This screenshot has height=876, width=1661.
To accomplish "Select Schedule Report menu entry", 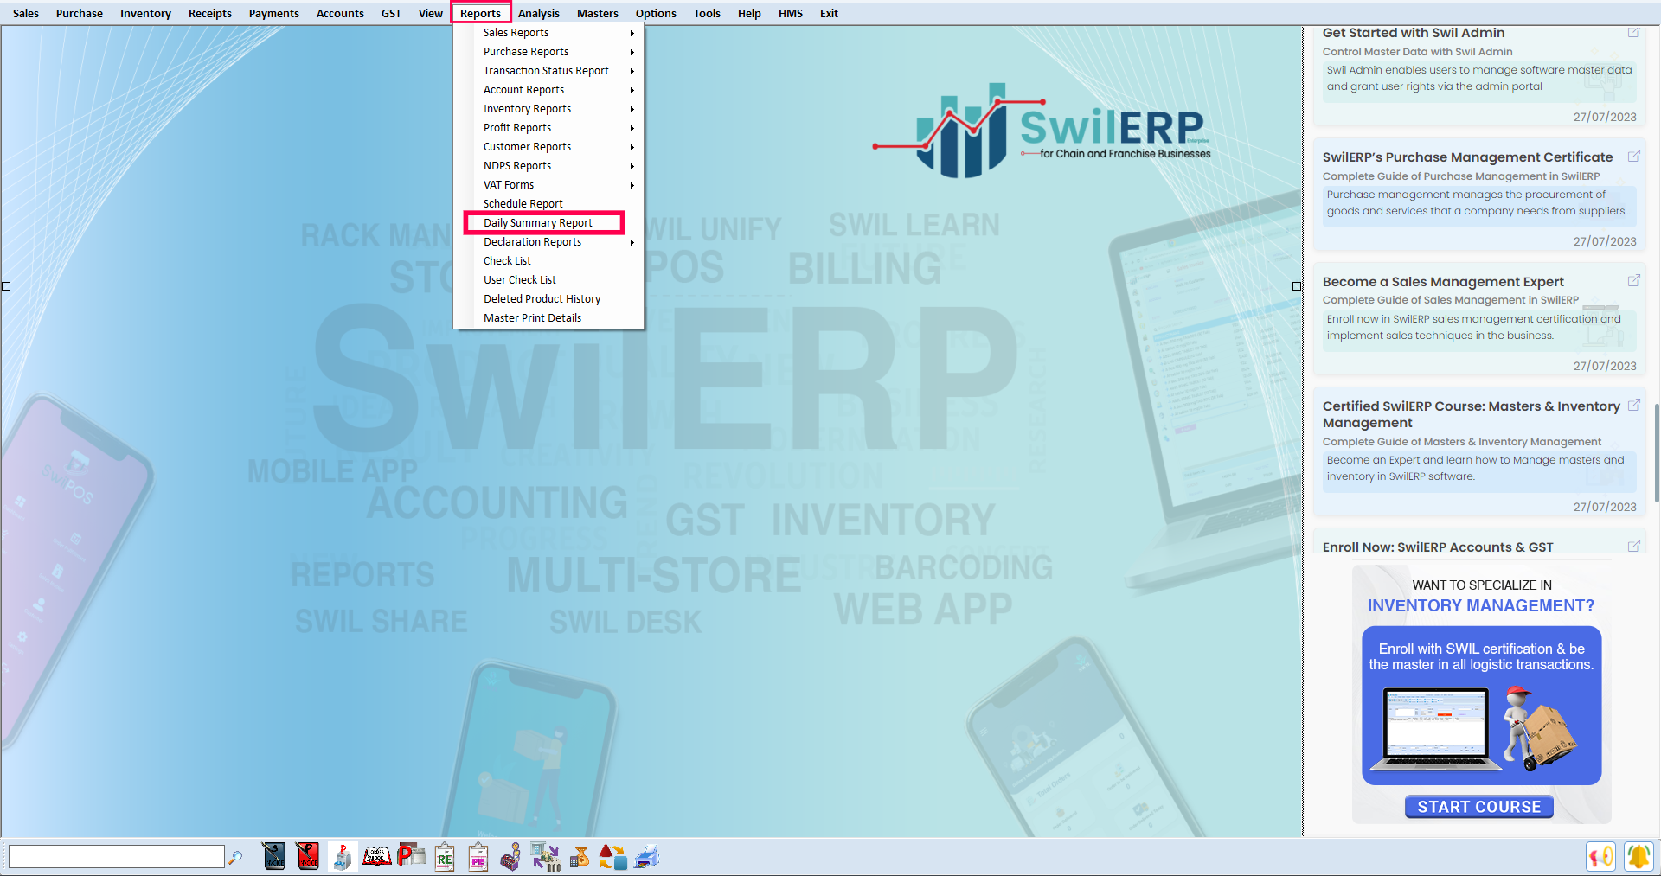I will 548,204.
